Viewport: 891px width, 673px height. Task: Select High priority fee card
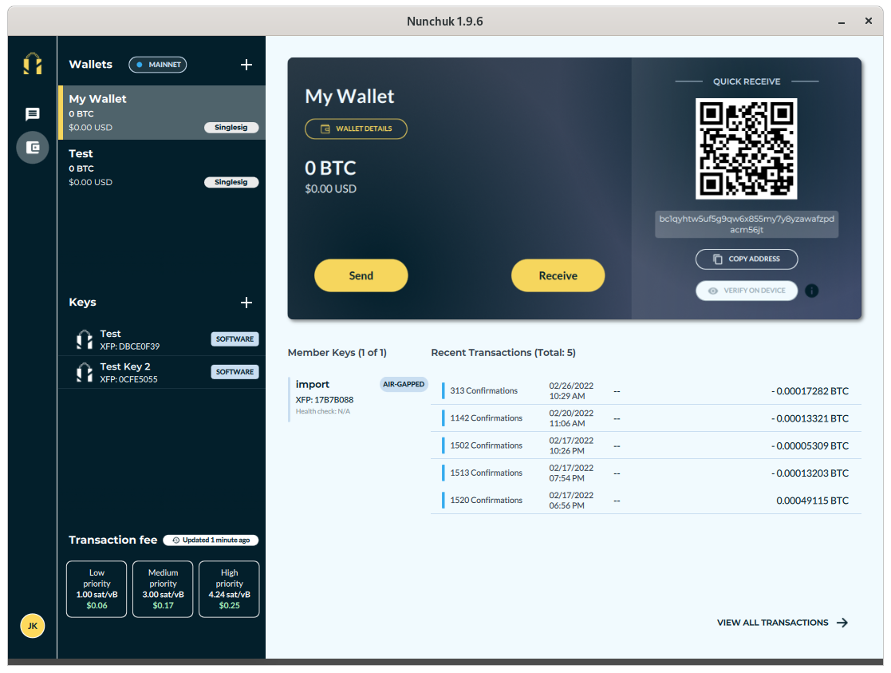[229, 589]
